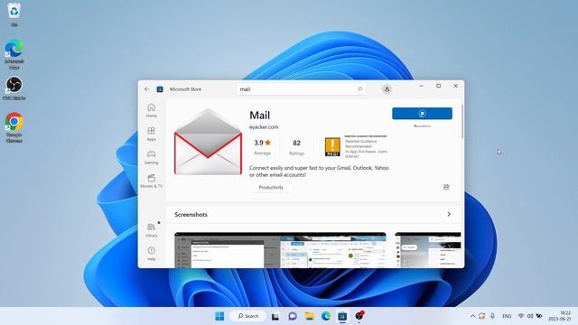Close the Microsoft Store window
The image size is (578, 325).
click(x=455, y=86)
